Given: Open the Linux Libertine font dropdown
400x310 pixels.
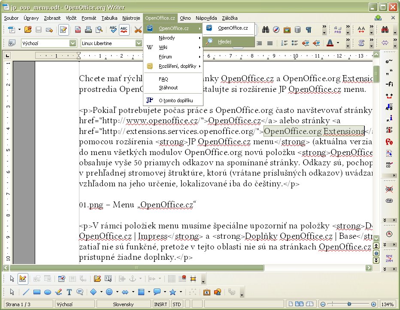Looking at the screenshot, I should coord(139,43).
